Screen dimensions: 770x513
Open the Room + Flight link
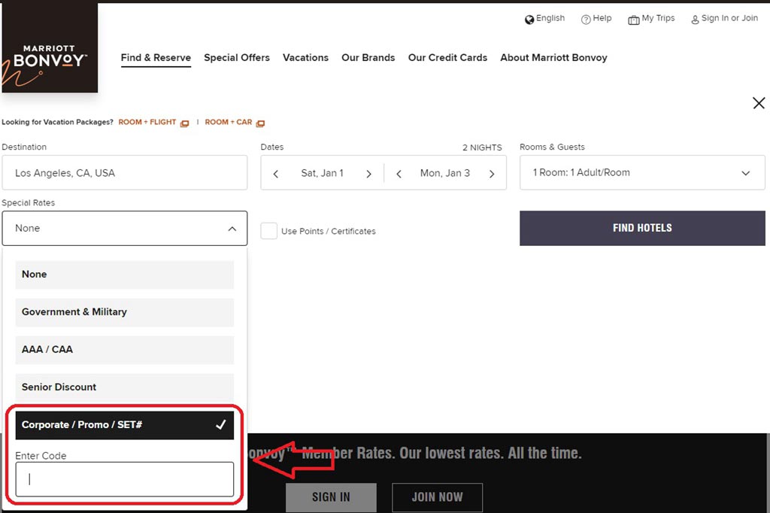[147, 122]
